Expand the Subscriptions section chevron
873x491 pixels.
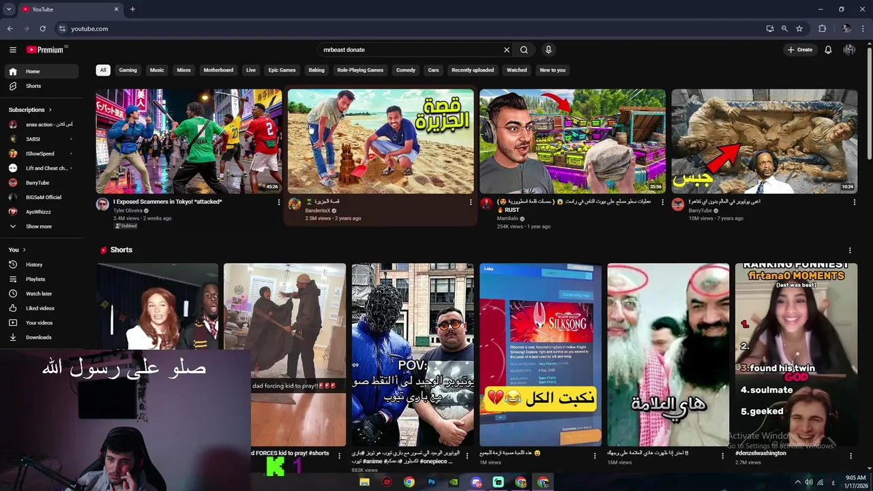pyautogui.click(x=50, y=110)
